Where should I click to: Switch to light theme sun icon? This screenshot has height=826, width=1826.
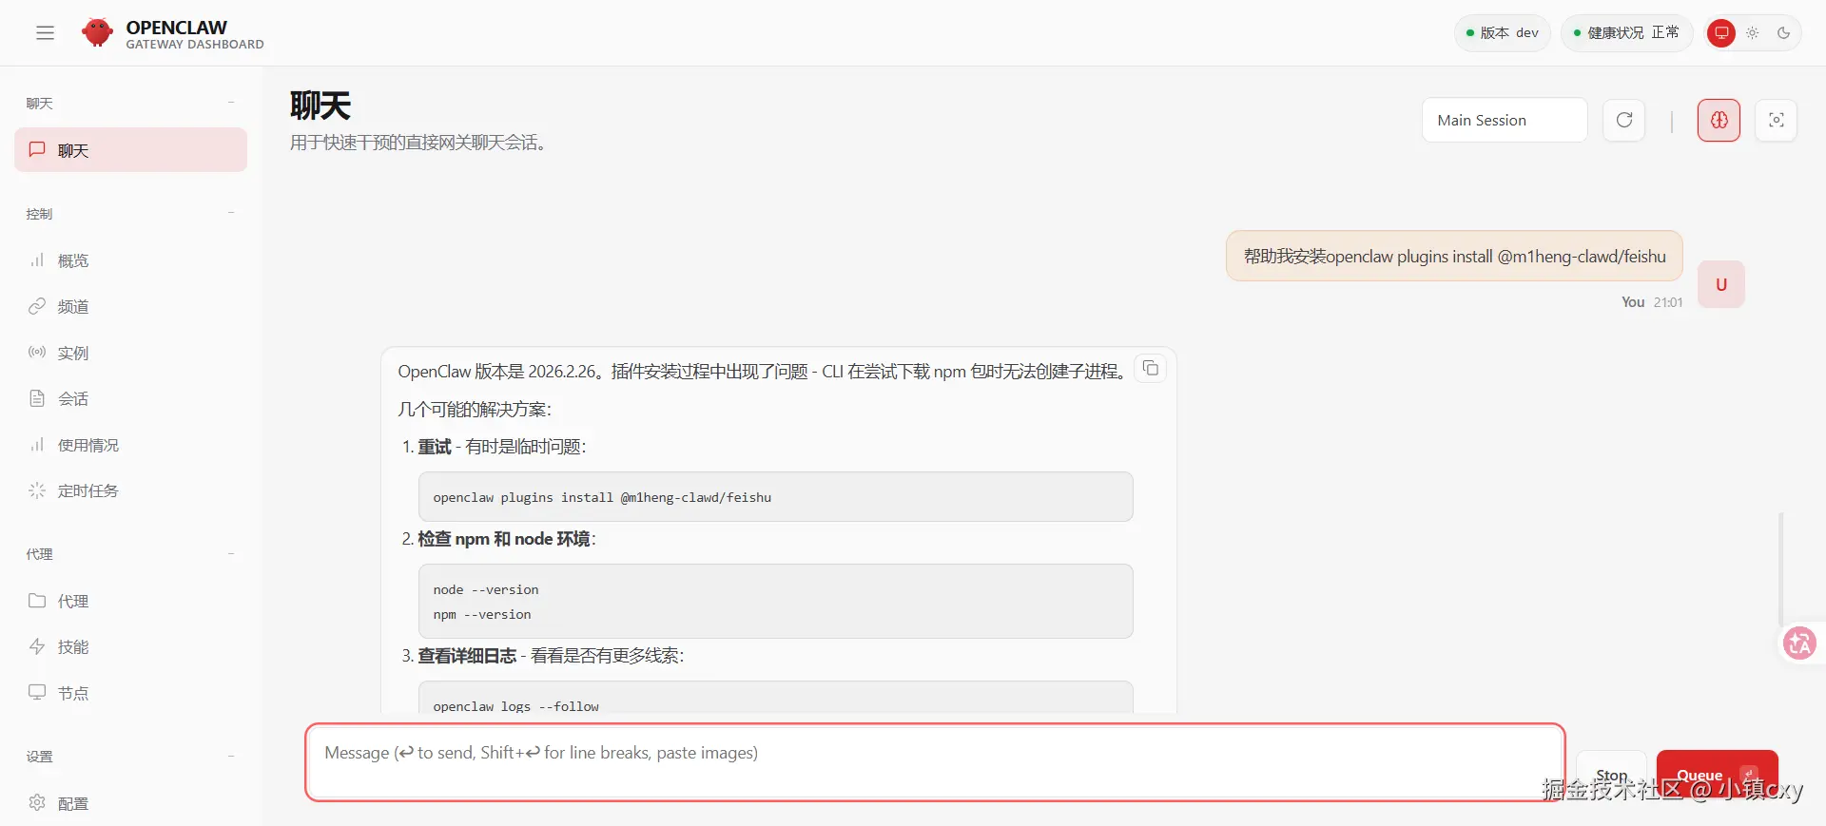coord(1753,33)
